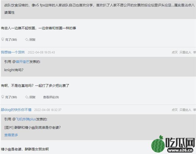Open the 吃瓜网 watermelon logo

(x=173, y=144)
